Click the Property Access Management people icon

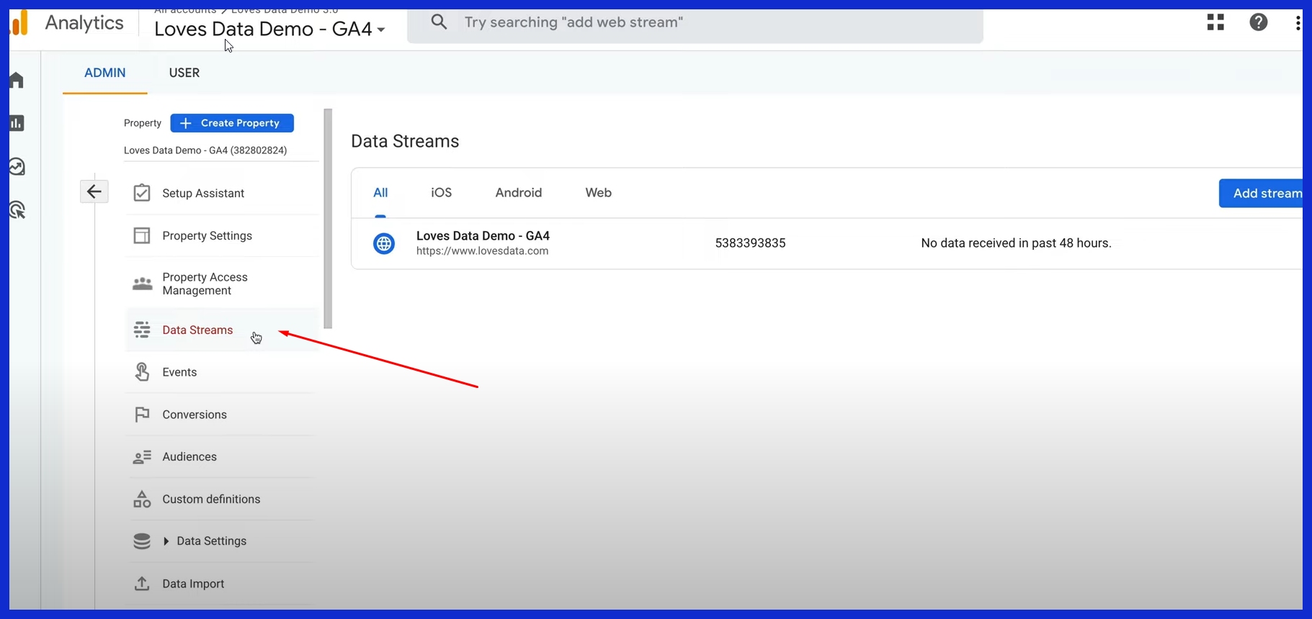142,284
